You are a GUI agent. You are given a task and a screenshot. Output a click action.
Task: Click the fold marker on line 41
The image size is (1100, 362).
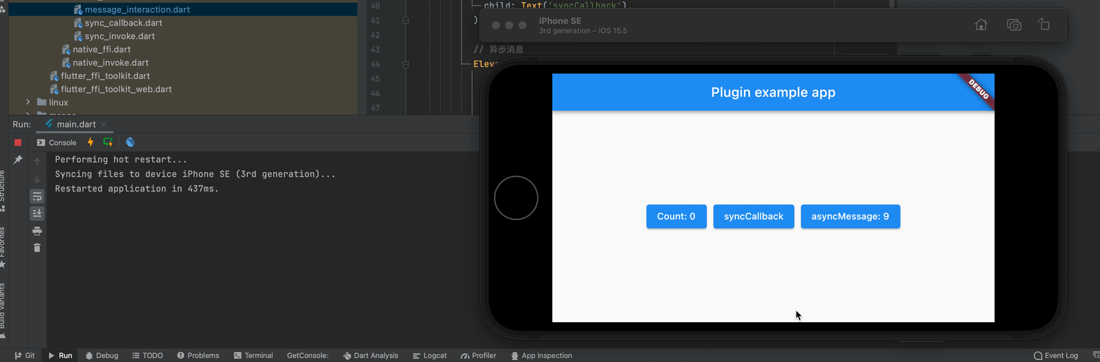click(406, 20)
